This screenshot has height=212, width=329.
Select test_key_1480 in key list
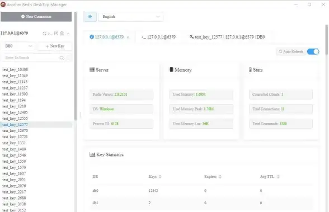click(x=14, y=149)
